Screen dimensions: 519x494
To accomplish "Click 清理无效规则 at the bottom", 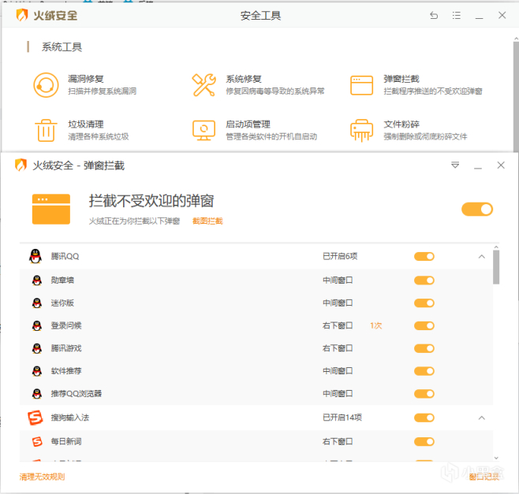I will (42, 477).
